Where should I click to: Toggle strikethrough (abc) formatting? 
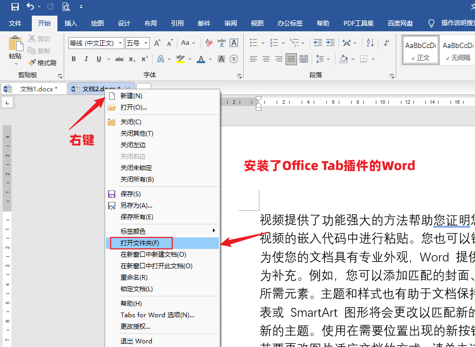tap(120, 59)
